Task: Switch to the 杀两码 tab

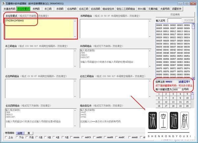Action: coord(36,9)
